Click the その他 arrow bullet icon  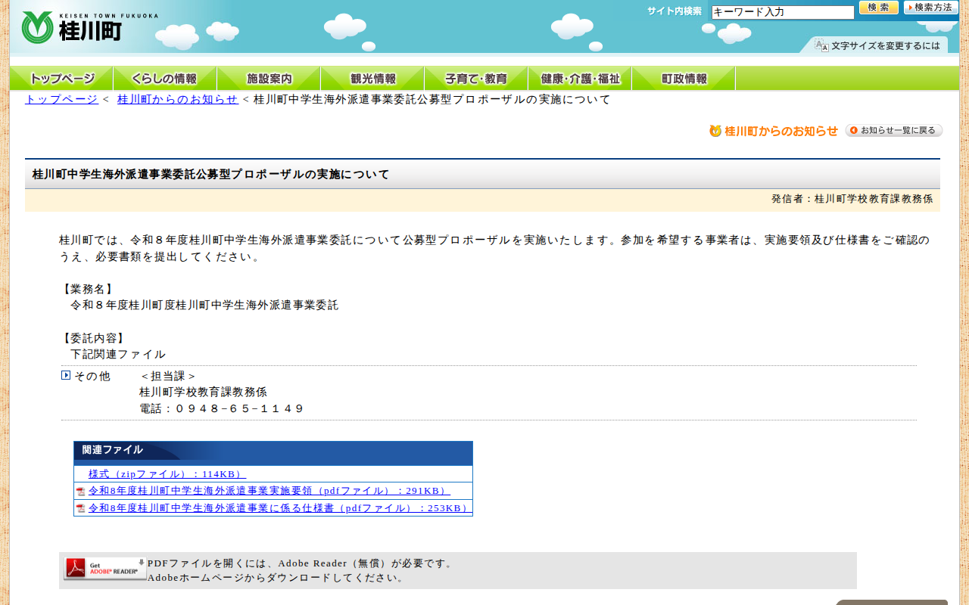point(66,375)
